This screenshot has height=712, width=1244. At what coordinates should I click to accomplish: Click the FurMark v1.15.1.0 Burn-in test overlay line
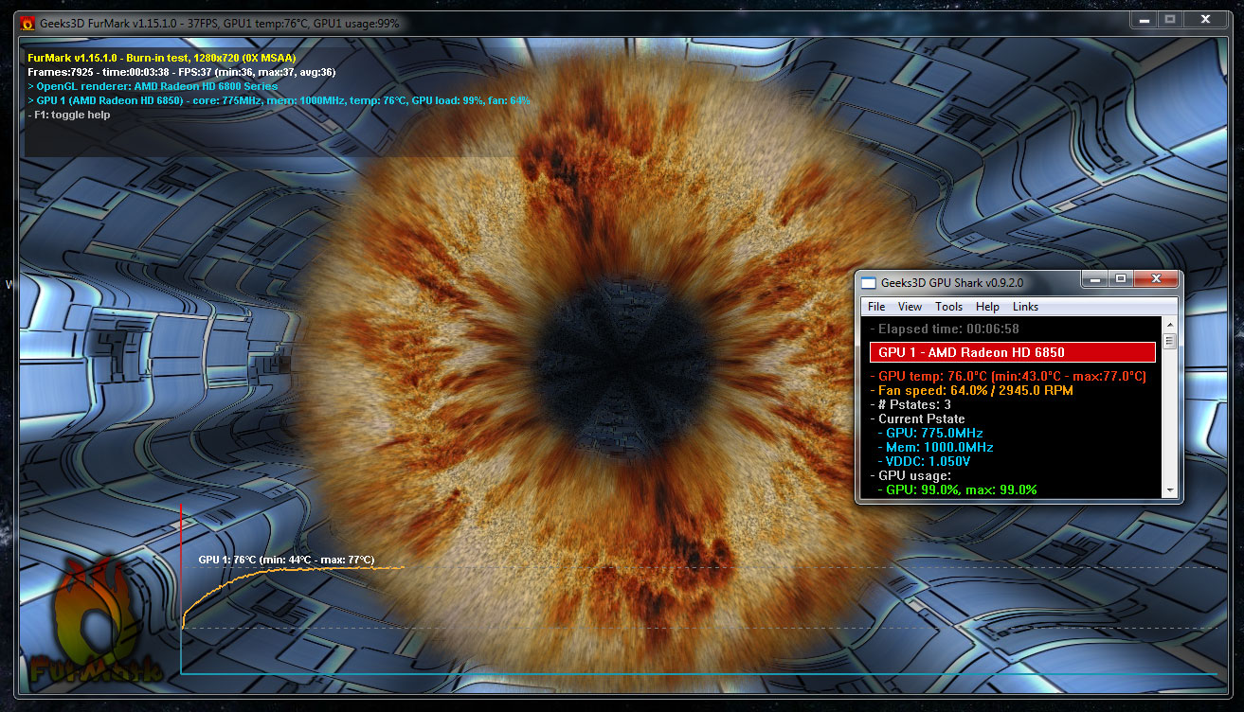pos(162,58)
